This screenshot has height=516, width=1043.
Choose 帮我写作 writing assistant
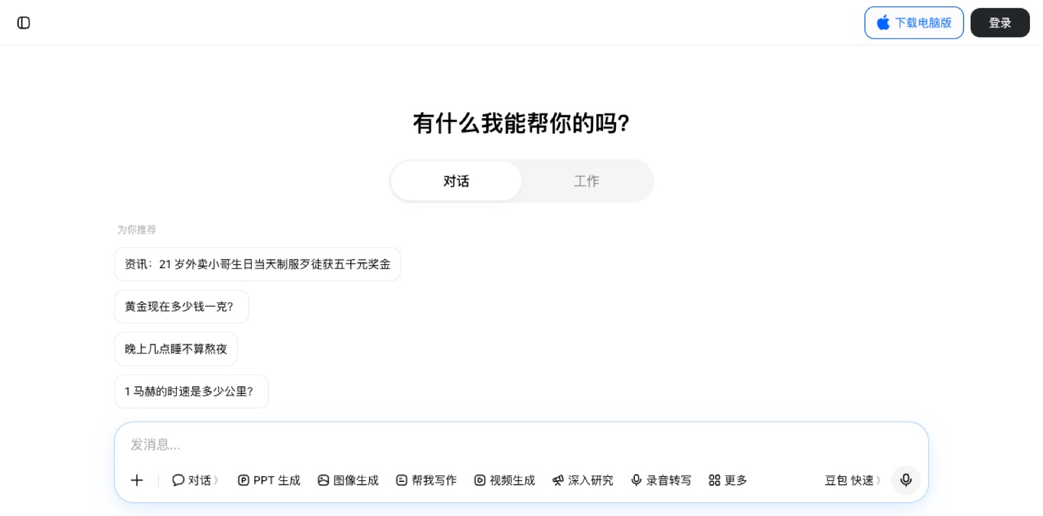pyautogui.click(x=426, y=480)
